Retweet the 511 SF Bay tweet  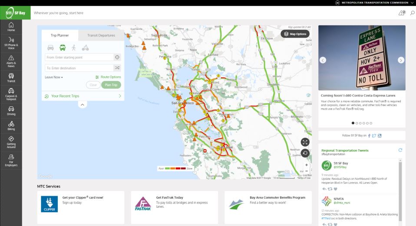pyautogui.click(x=330, y=189)
